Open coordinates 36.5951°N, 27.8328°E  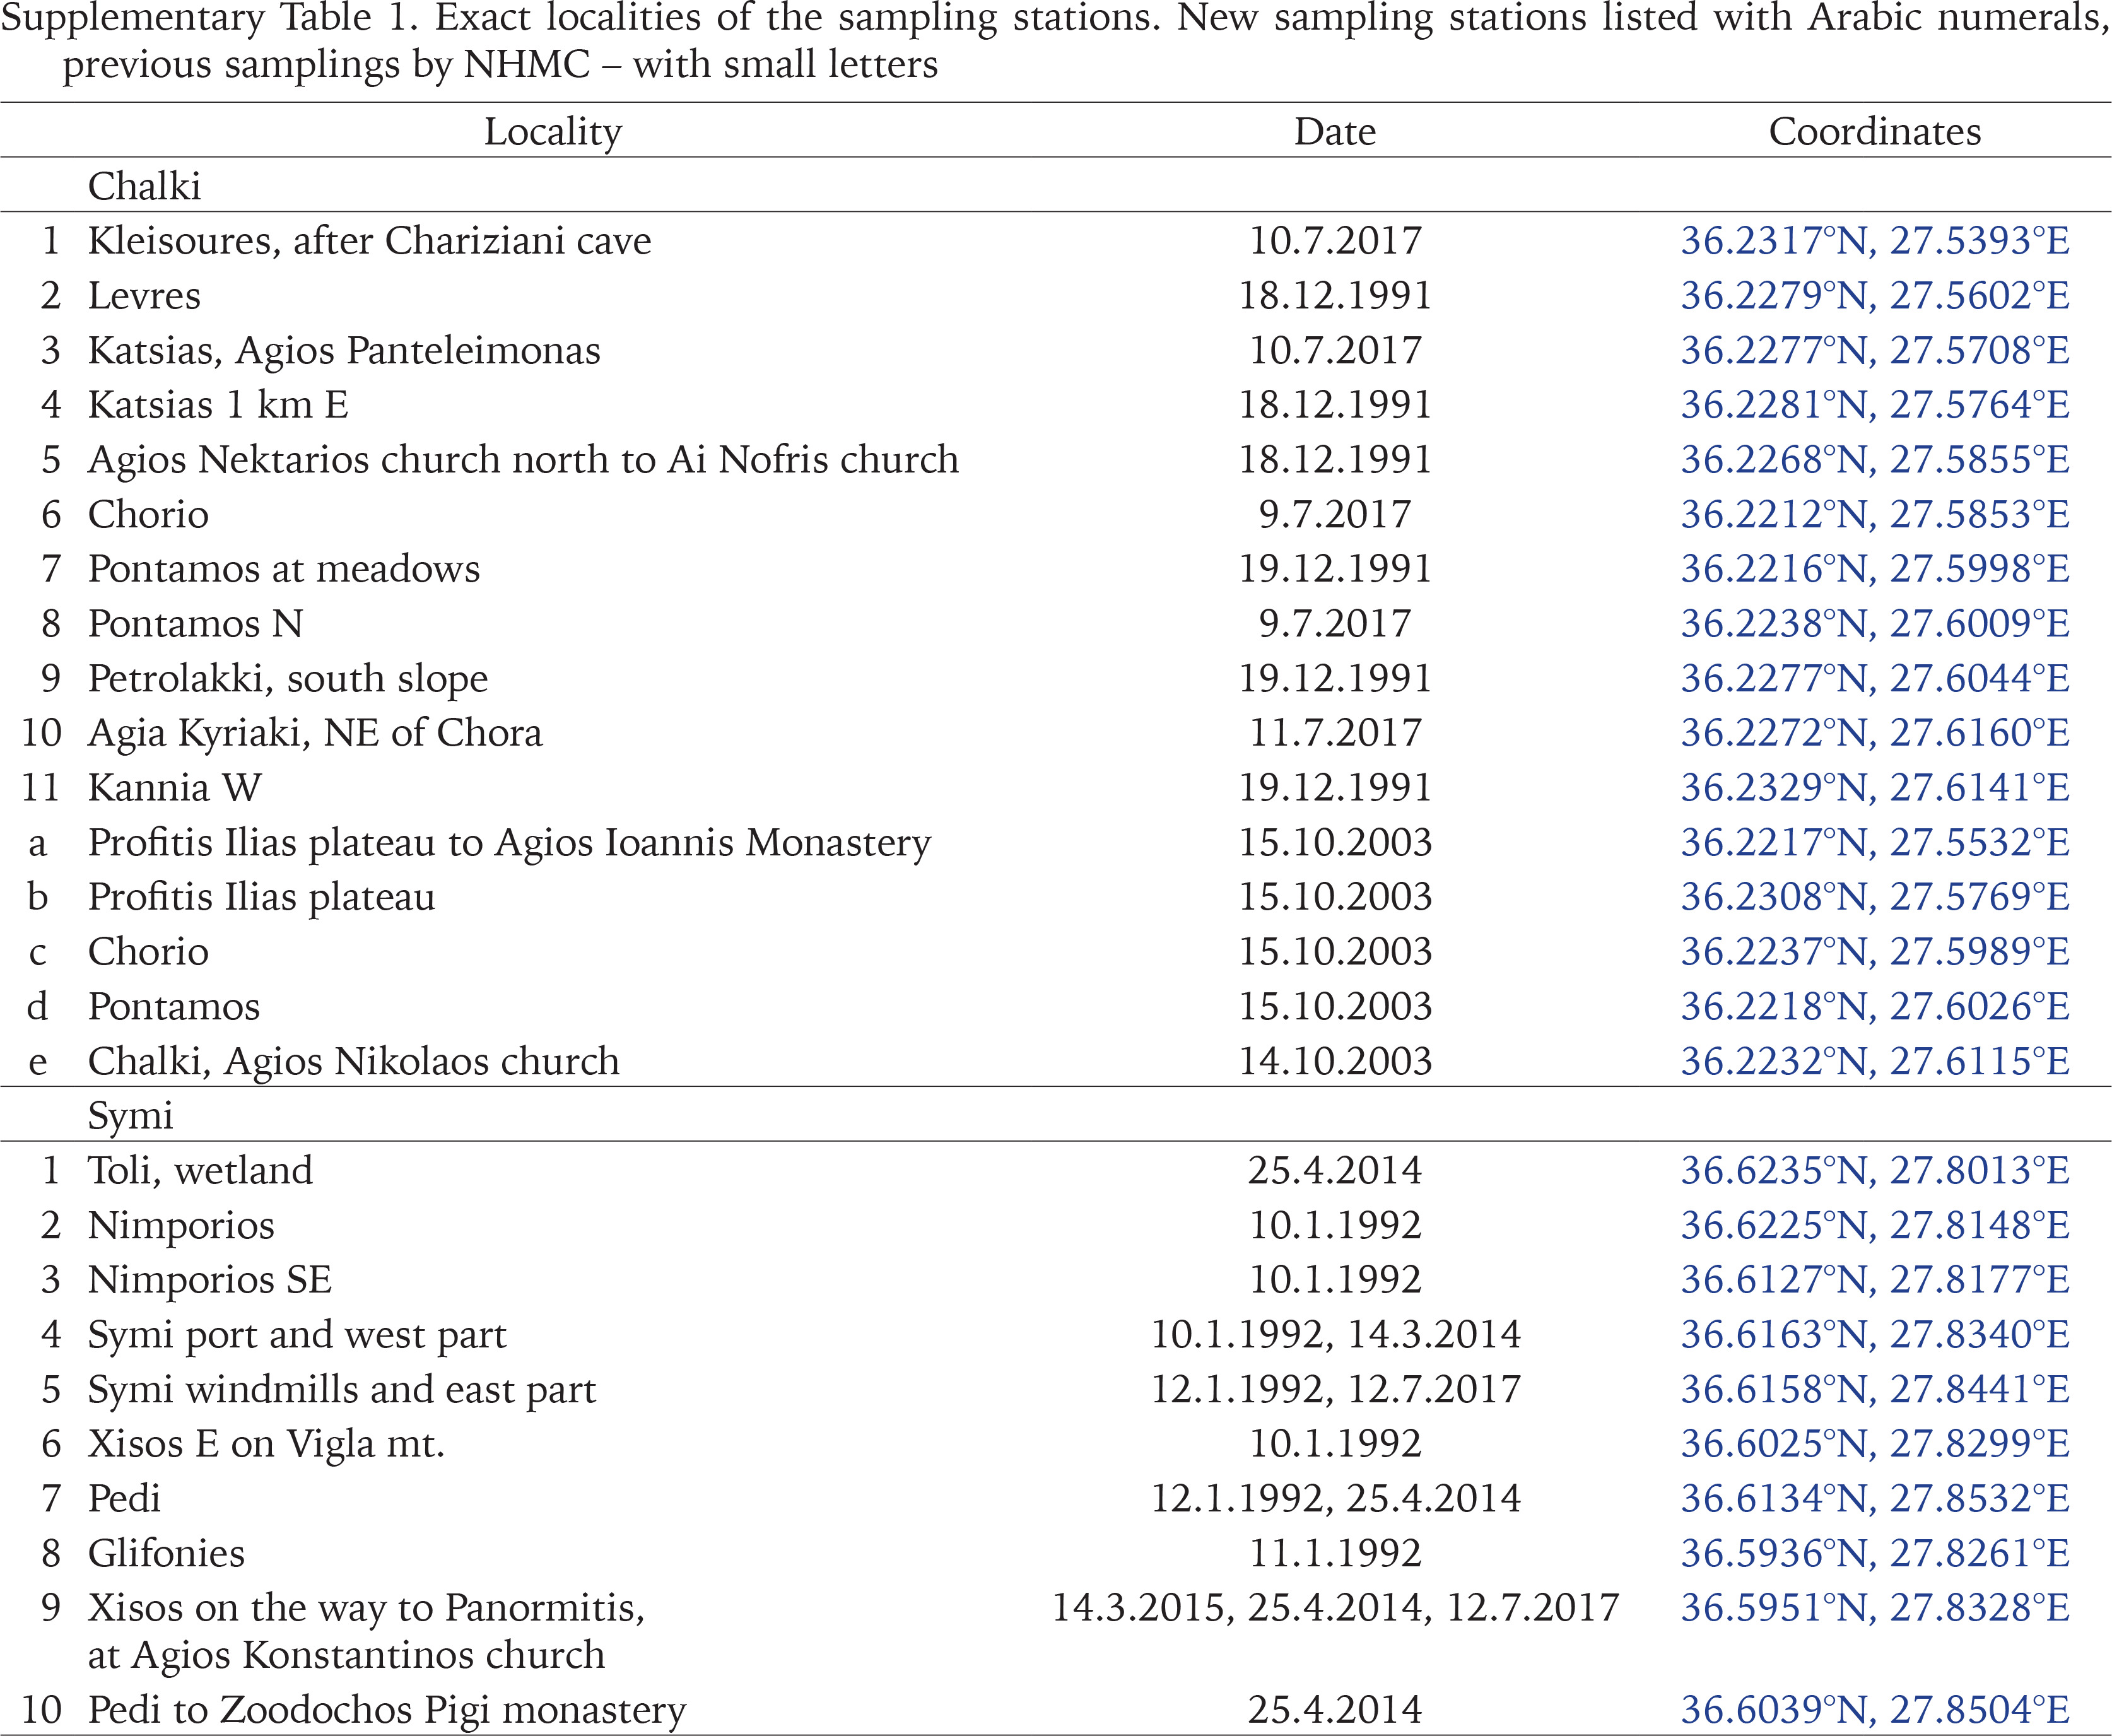pyautogui.click(x=1875, y=1608)
